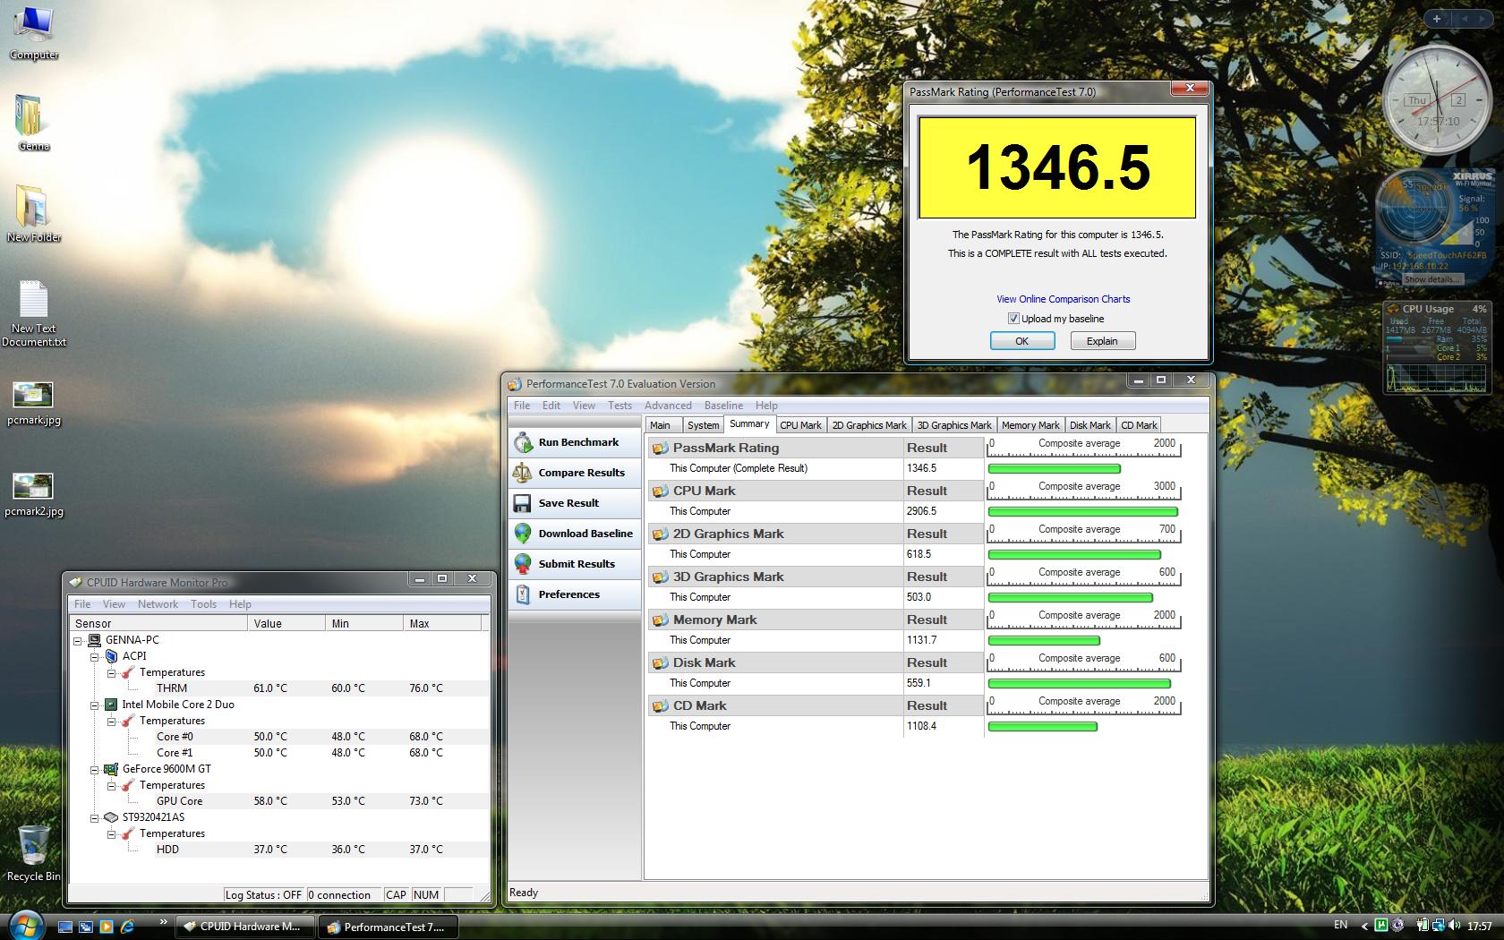Open the Tools menu in Hardware Monitor
Viewport: 1504px width, 940px height.
click(x=203, y=604)
